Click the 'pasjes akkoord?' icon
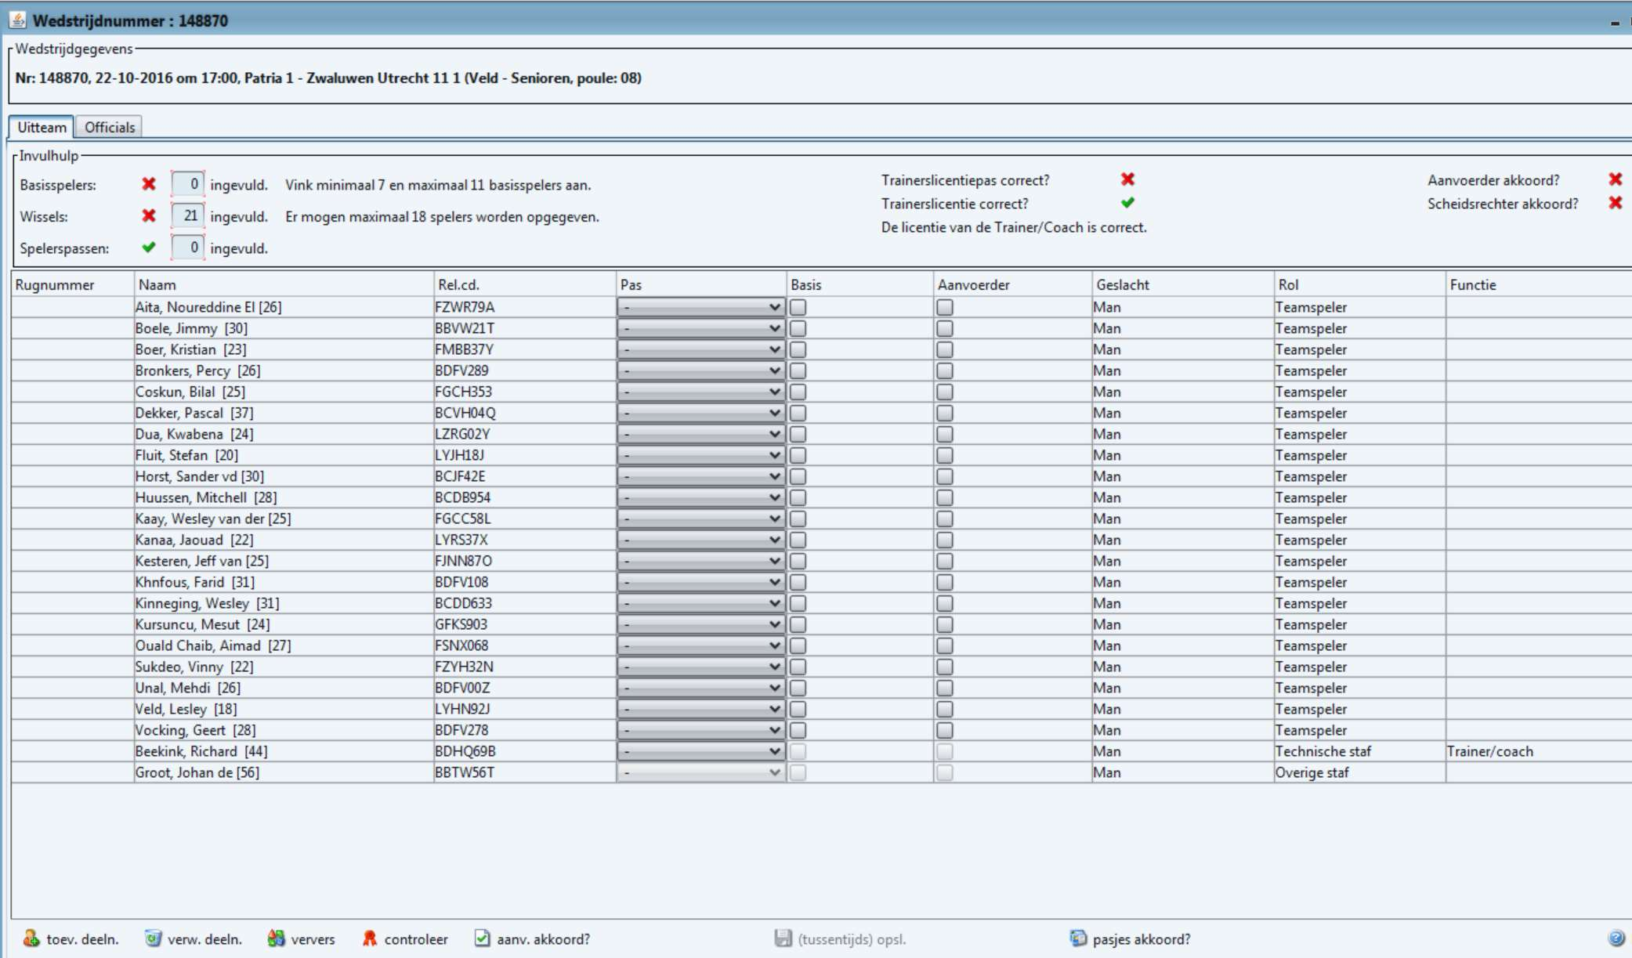The image size is (1632, 958). pyautogui.click(x=1078, y=938)
